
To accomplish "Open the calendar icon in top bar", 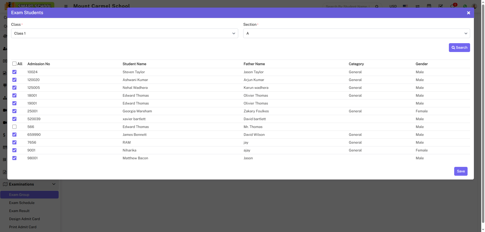I will [x=429, y=6].
